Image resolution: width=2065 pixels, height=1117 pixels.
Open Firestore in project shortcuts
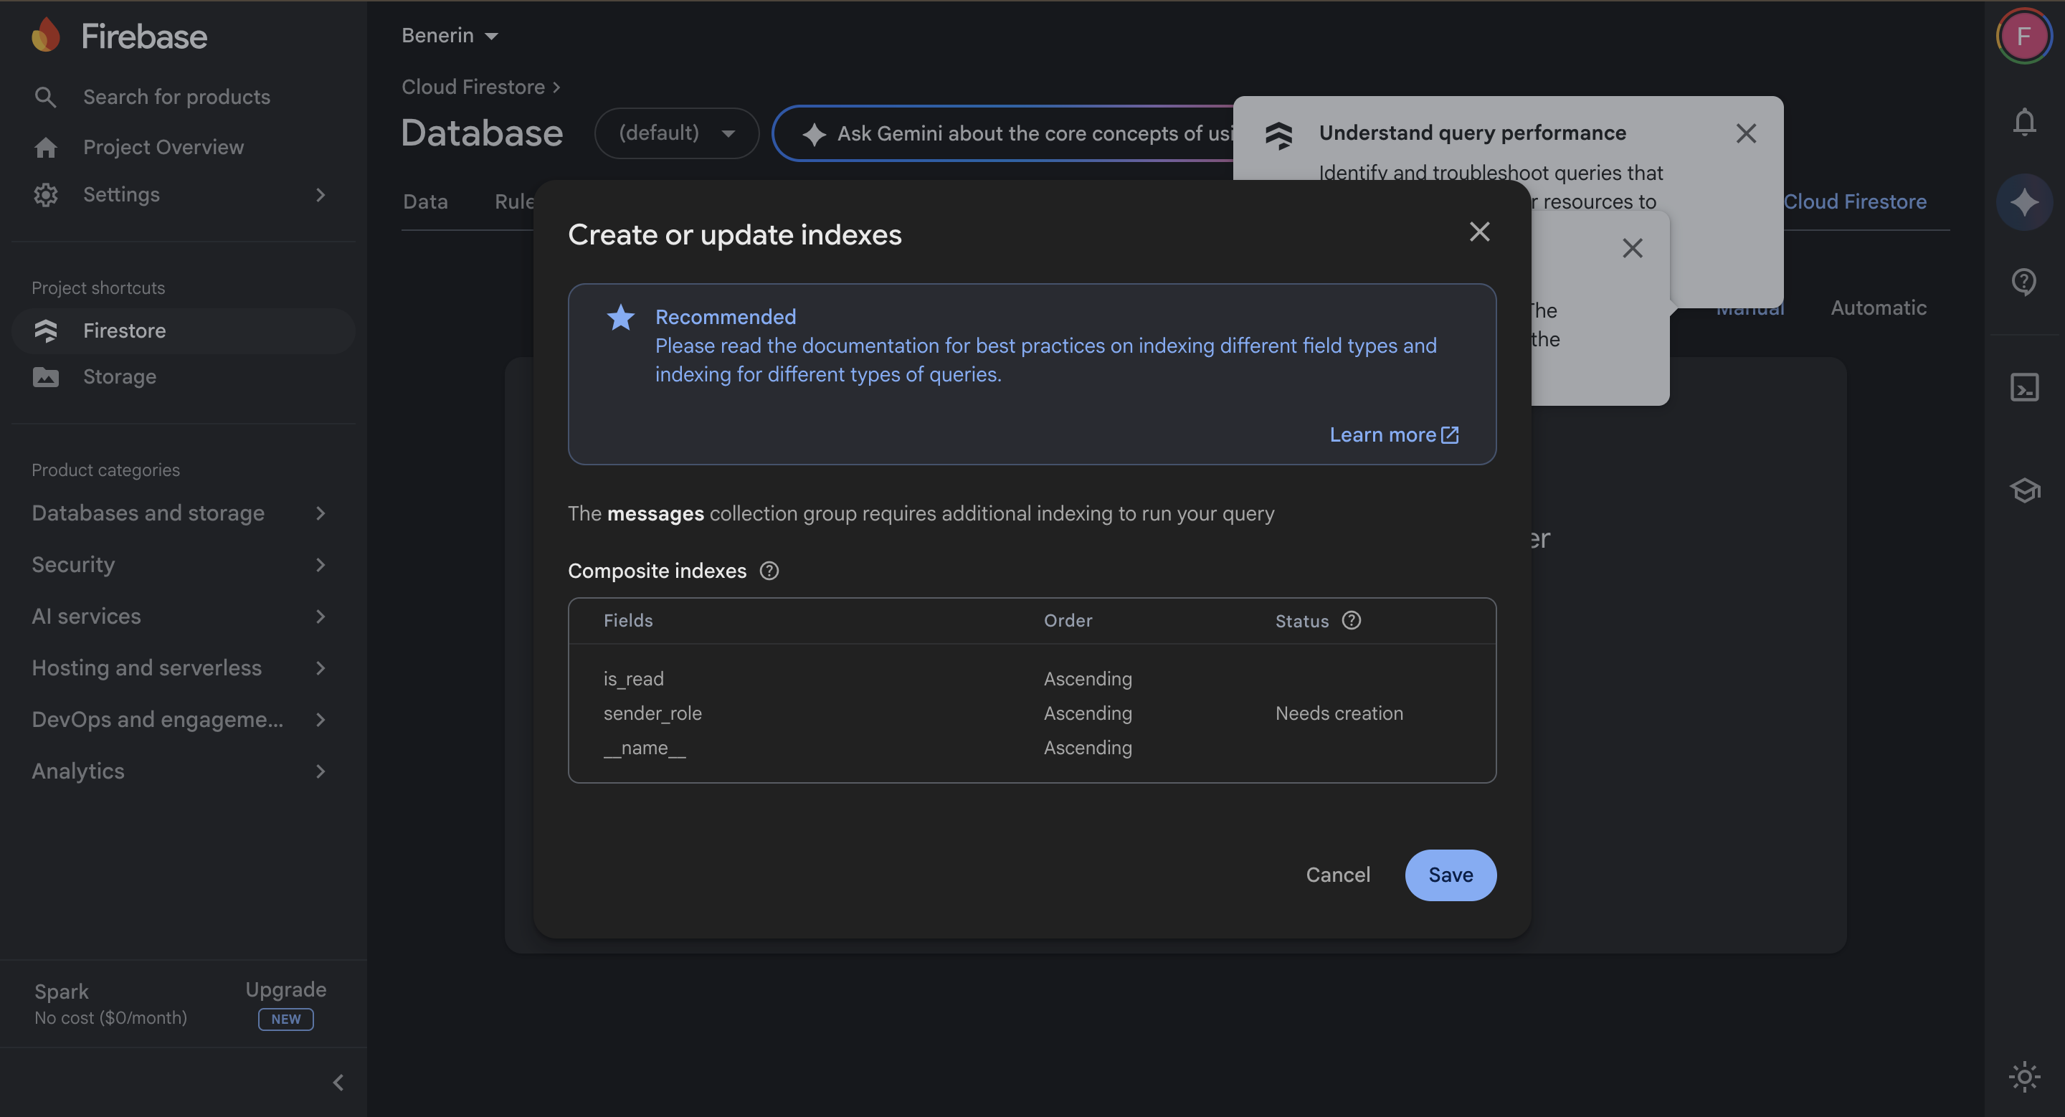[x=183, y=331]
